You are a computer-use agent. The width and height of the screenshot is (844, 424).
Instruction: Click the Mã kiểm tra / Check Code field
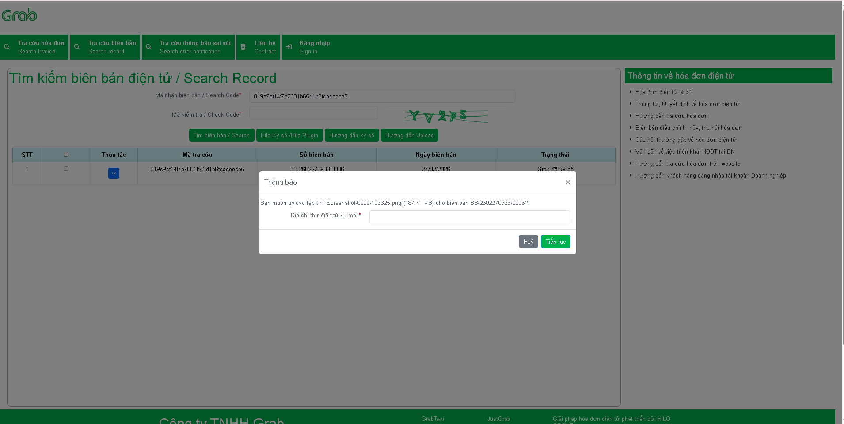pos(313,113)
